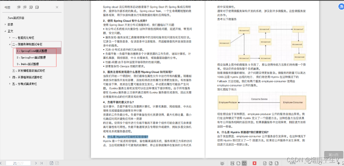
Task: Open bookmark 2、SpringBoot面试整理
Action: (x=31, y=58)
